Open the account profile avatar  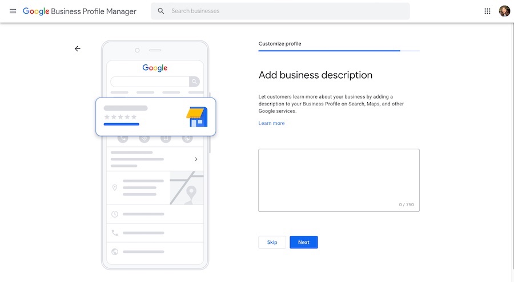[x=504, y=11]
